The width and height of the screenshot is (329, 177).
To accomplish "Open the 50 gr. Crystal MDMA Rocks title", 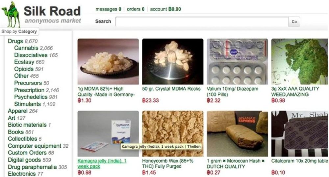I will click(171, 89).
